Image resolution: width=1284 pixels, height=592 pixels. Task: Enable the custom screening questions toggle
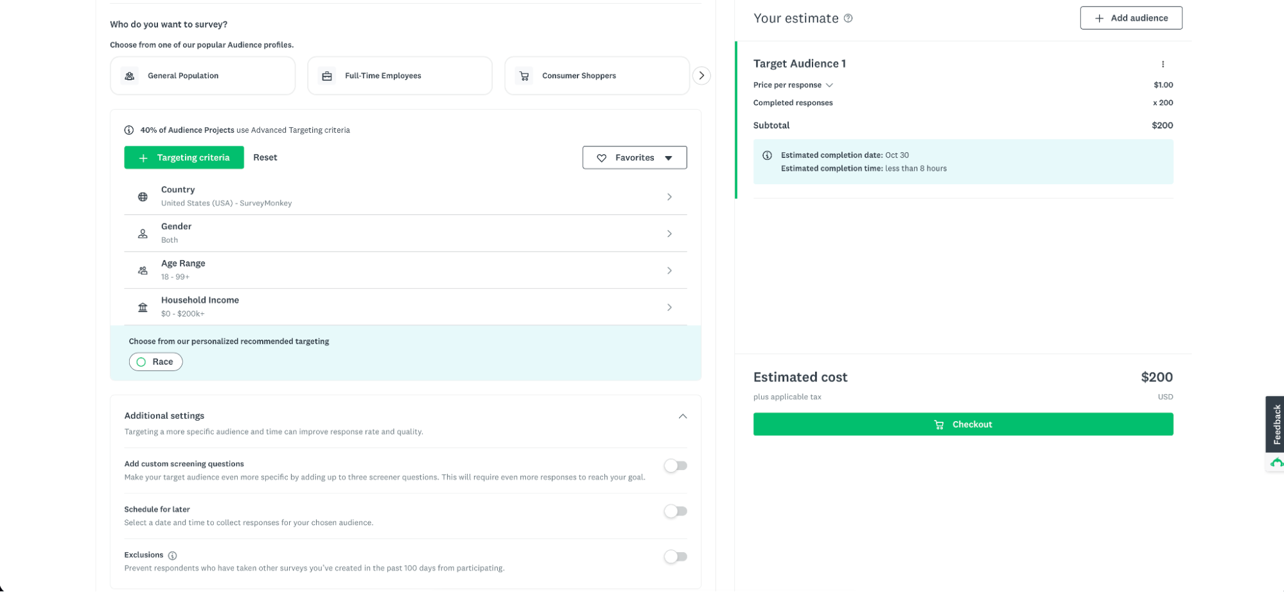click(x=675, y=466)
